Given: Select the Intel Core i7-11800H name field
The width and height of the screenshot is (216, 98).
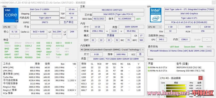Looking at the screenshot, I should 39,9.
